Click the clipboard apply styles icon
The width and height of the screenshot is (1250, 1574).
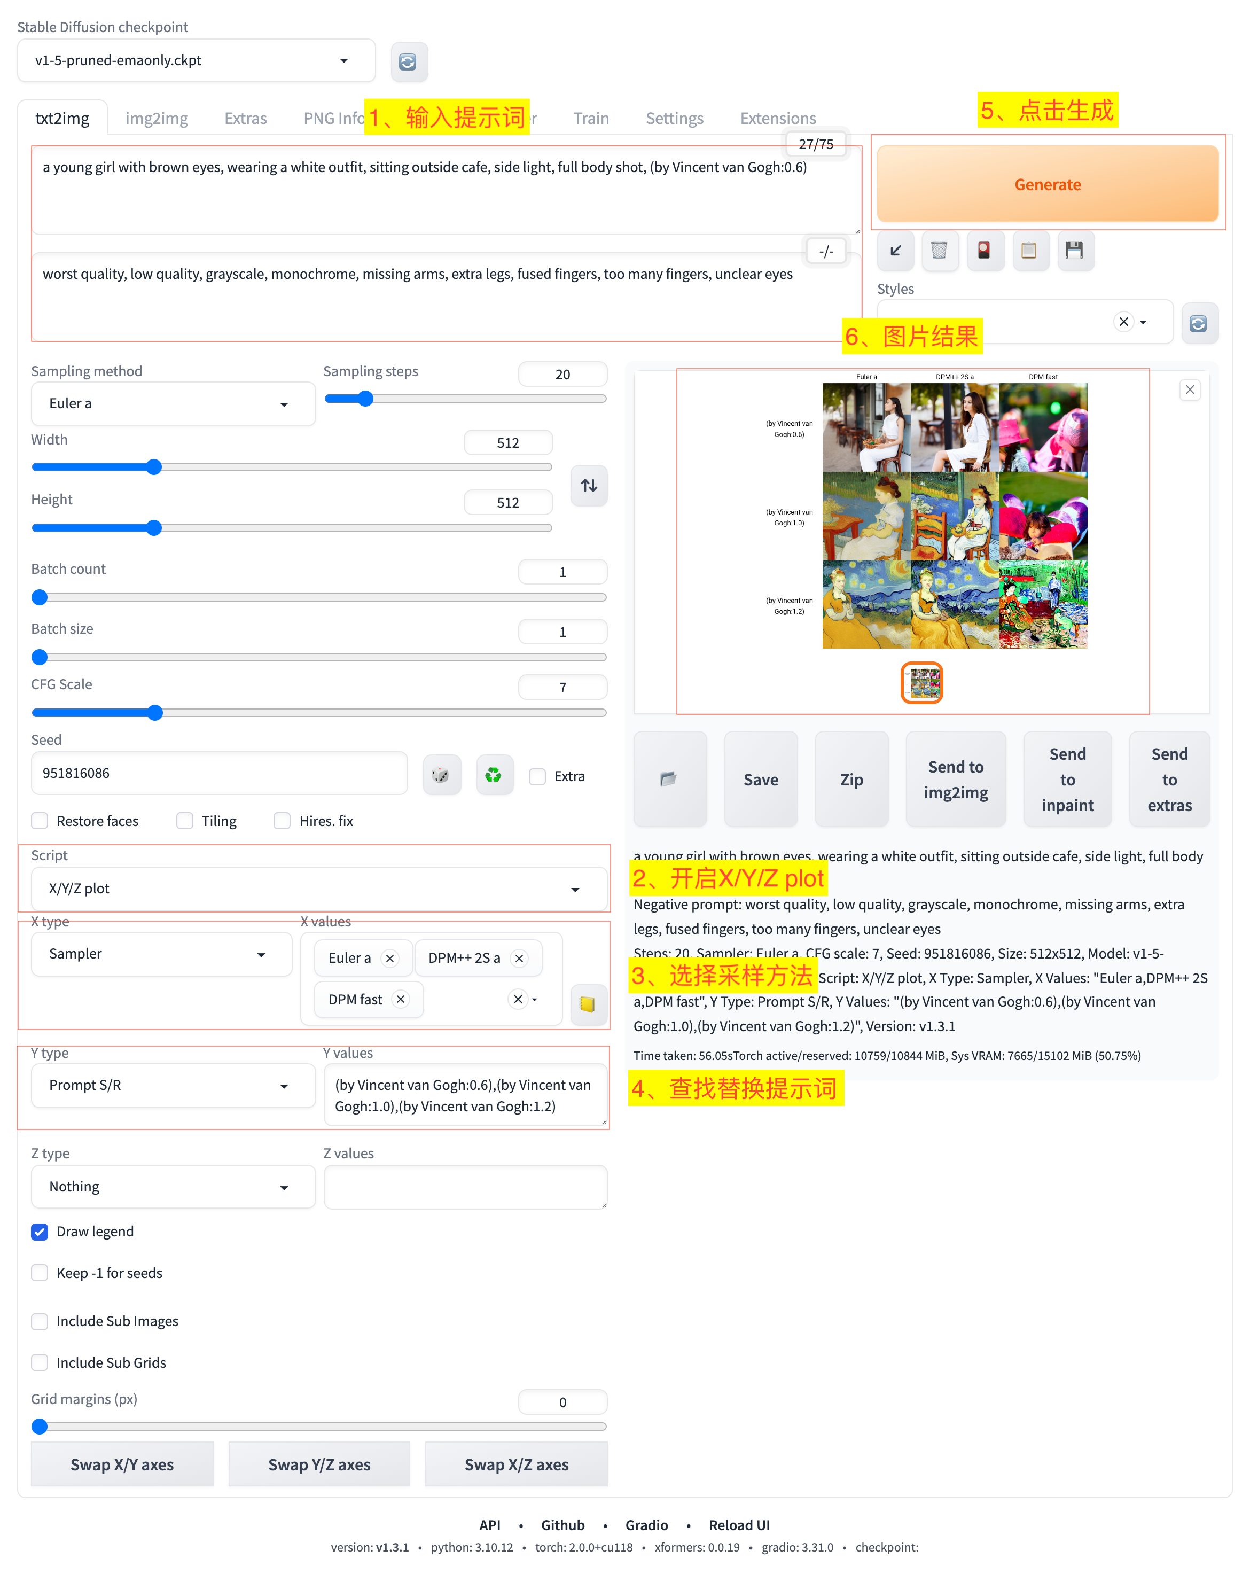[1029, 251]
